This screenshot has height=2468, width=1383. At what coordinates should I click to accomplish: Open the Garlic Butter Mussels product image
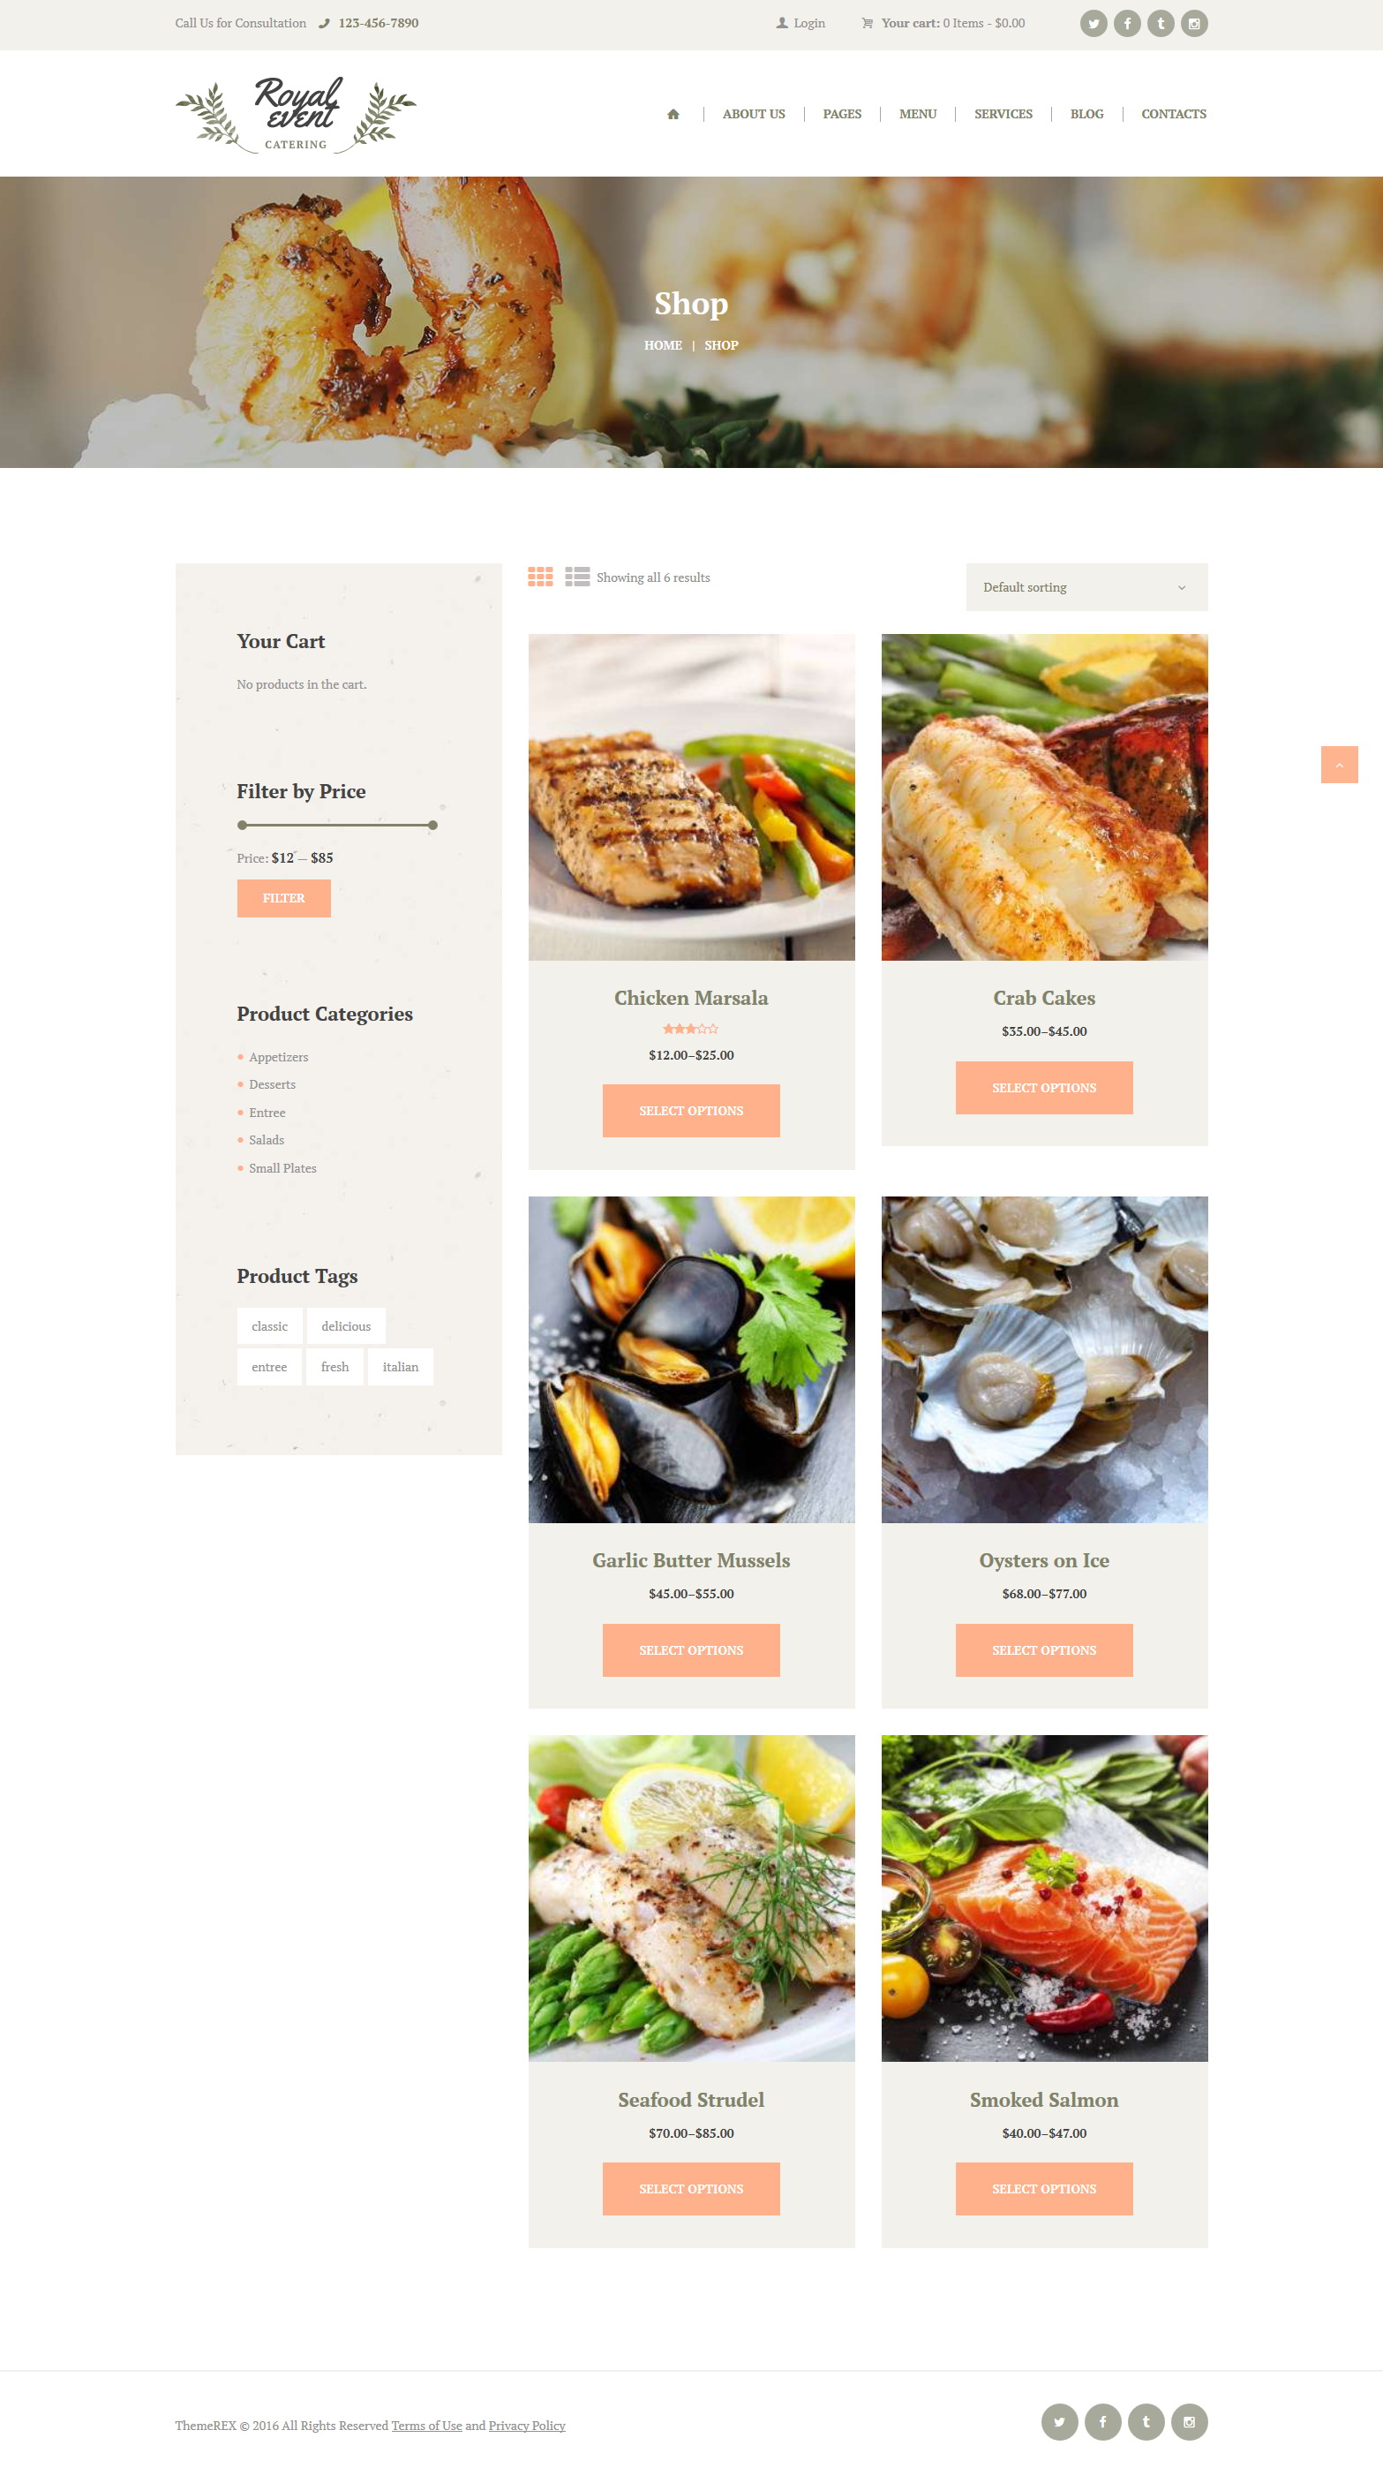[x=690, y=1360]
